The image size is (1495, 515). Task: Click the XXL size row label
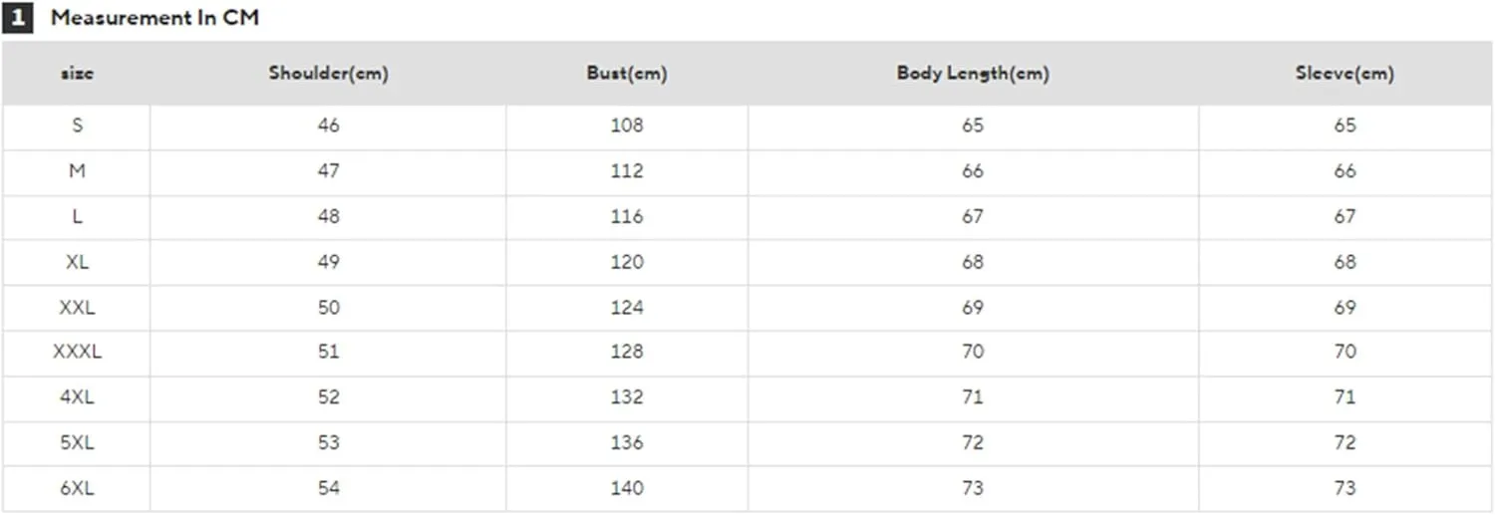77,308
